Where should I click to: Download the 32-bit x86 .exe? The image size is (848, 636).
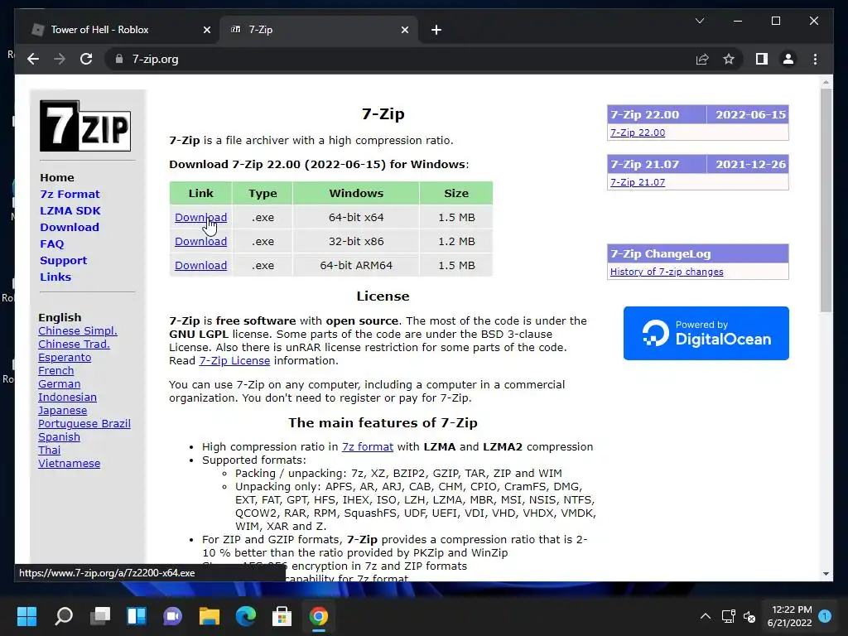200,241
